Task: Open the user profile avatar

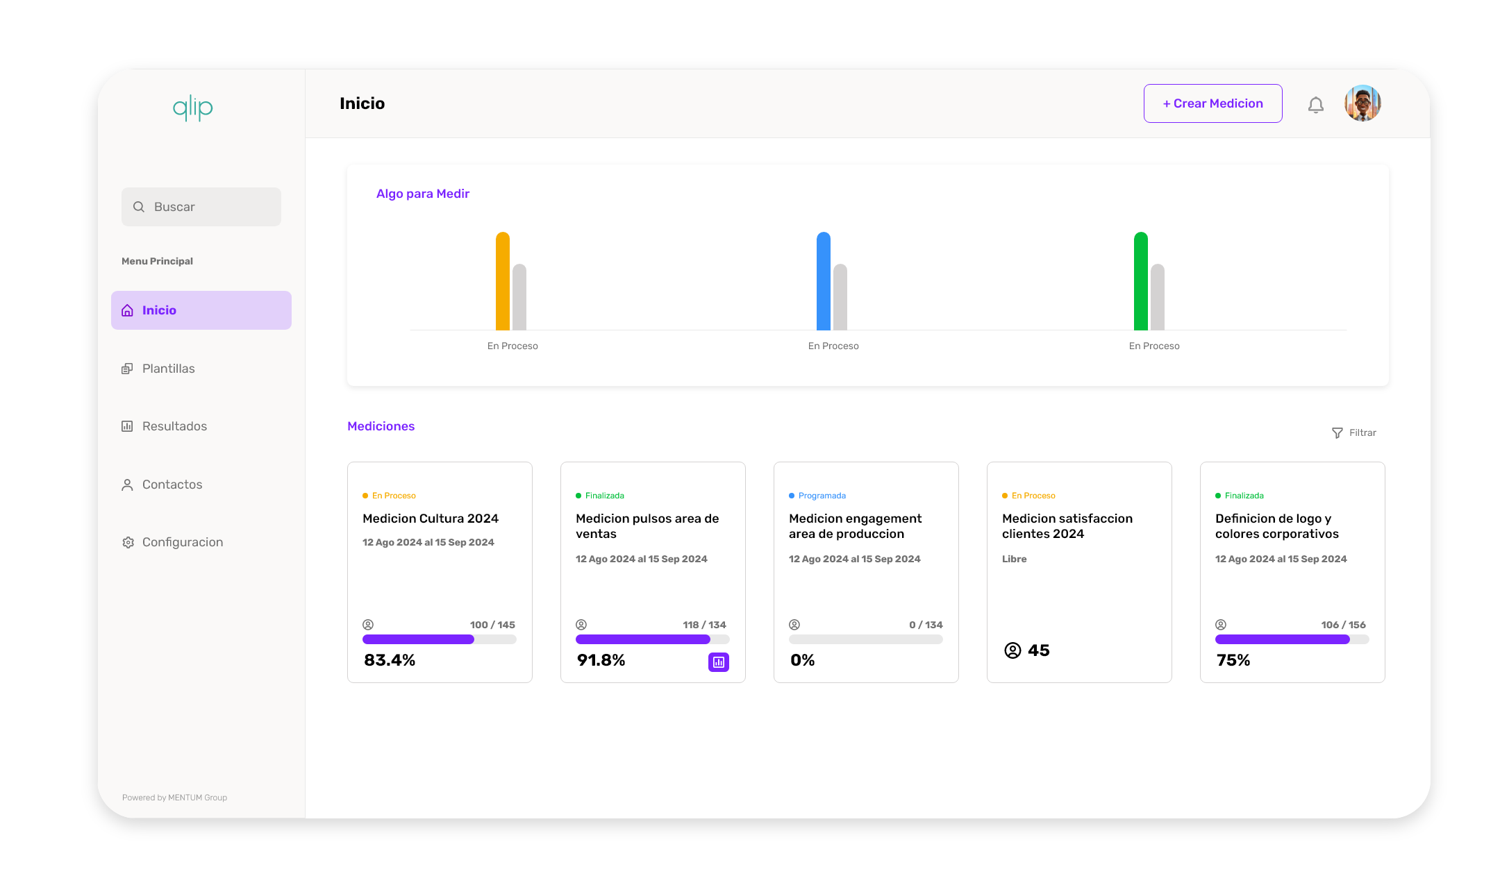Action: [1362, 103]
